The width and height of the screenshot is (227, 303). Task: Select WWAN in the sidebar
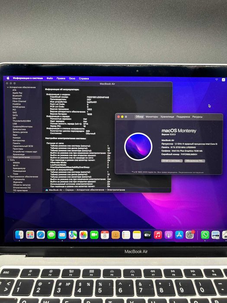tap(16, 163)
